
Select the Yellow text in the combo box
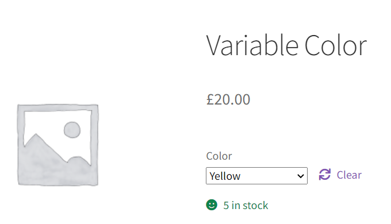click(225, 176)
